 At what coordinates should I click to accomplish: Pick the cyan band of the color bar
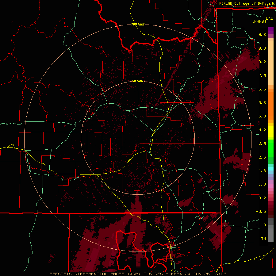[x=271, y=169]
